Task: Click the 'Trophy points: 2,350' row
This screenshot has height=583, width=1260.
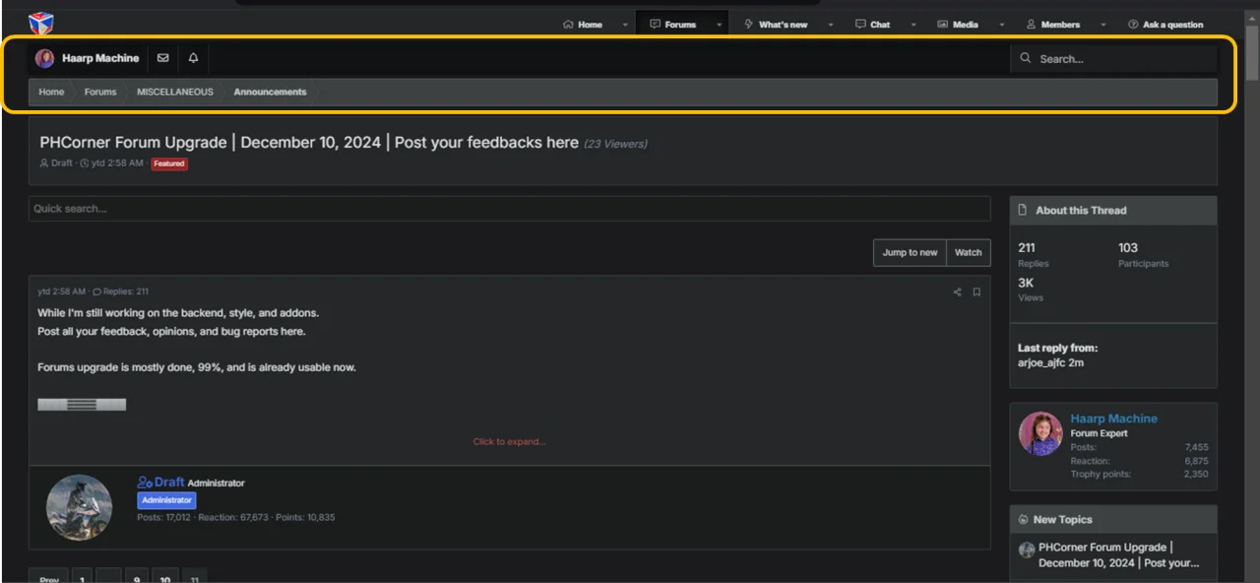Action: [x=1139, y=474]
